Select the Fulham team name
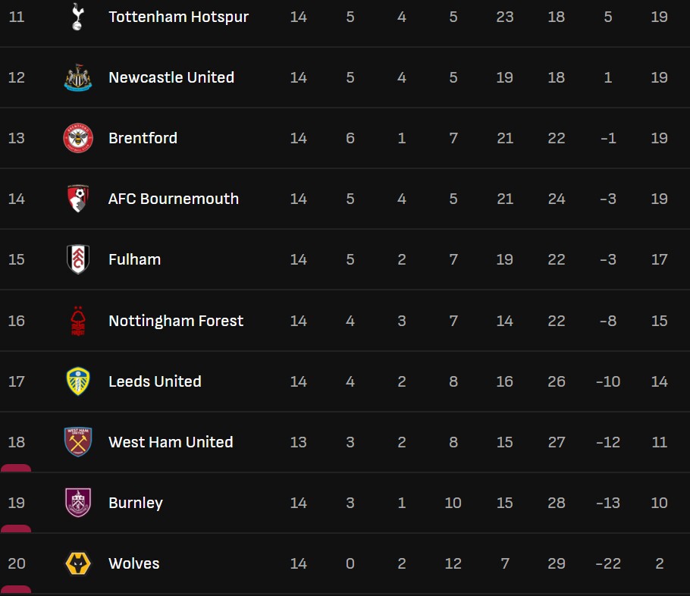 pyautogui.click(x=134, y=259)
